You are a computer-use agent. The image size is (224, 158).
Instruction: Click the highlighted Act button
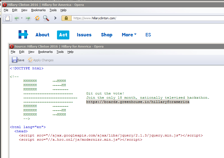[x=63, y=35]
